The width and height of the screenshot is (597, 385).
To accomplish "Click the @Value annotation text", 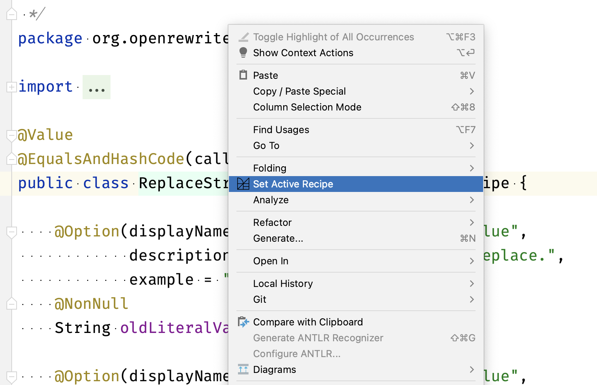I will pyautogui.click(x=45, y=135).
